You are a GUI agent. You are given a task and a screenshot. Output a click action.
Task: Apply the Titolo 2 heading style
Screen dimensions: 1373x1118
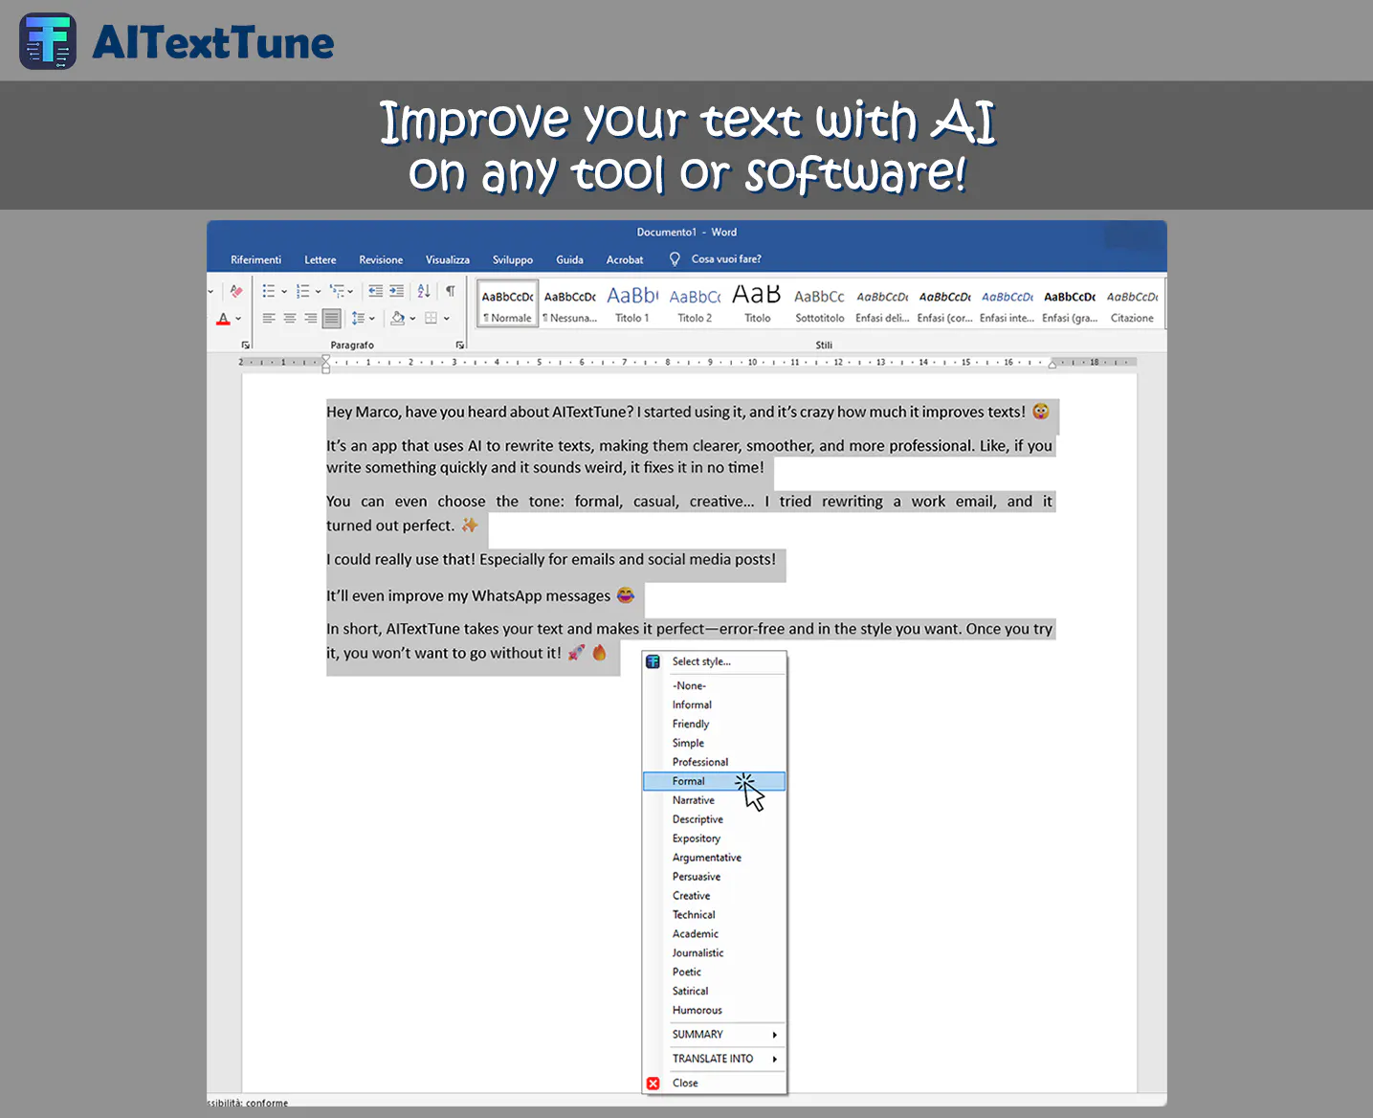point(695,303)
